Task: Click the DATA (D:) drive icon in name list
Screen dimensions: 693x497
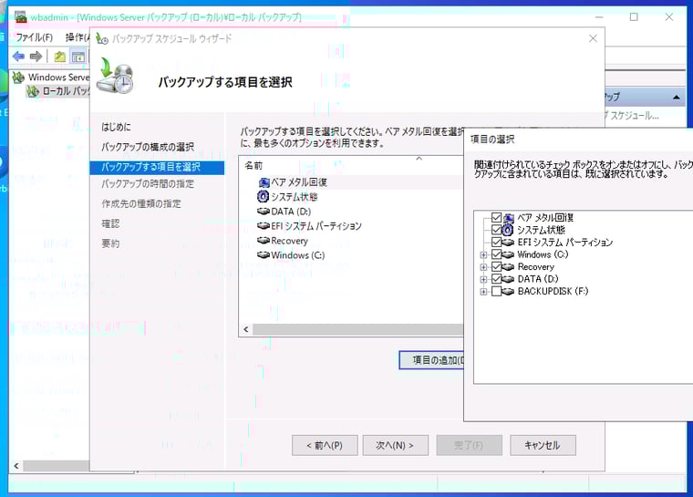Action: click(x=264, y=212)
